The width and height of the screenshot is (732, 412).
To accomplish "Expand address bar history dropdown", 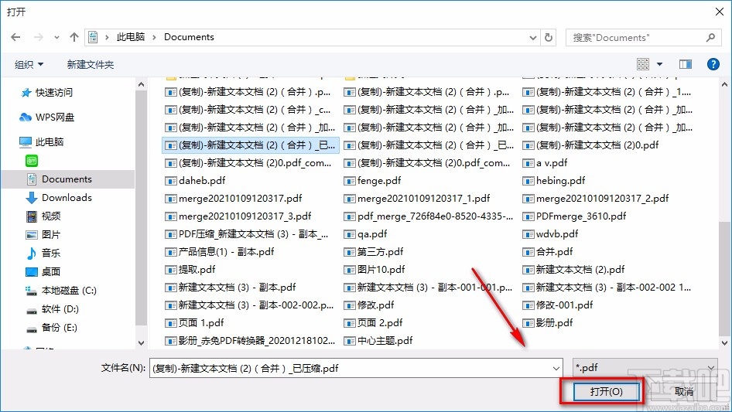I will pyautogui.click(x=532, y=38).
